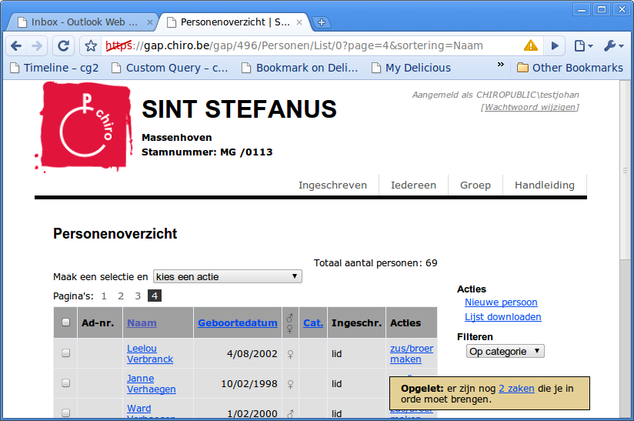This screenshot has width=634, height=421.
Task: Minimize the browser window
Action: (582, 10)
